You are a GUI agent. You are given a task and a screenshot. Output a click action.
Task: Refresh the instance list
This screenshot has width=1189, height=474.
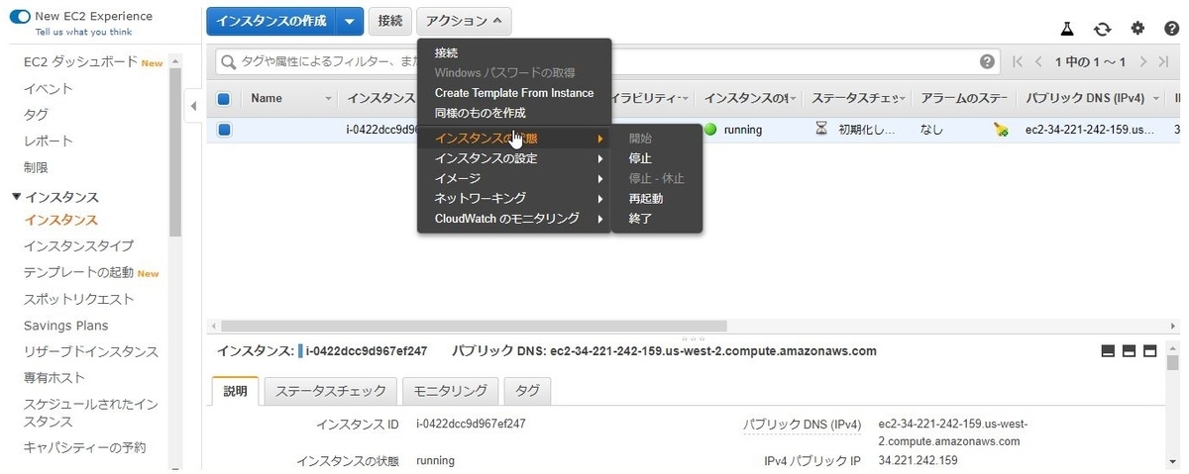point(1102,30)
